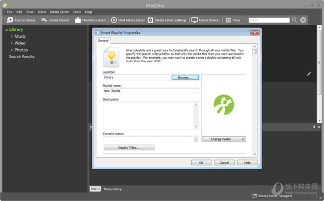This screenshot has width=324, height=201.
Task: Open the Insert menu
Action: pyautogui.click(x=42, y=12)
